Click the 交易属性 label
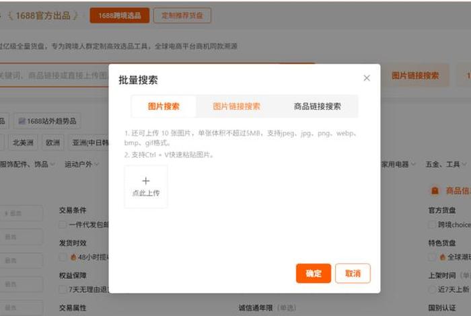471x316 pixels. 73,308
